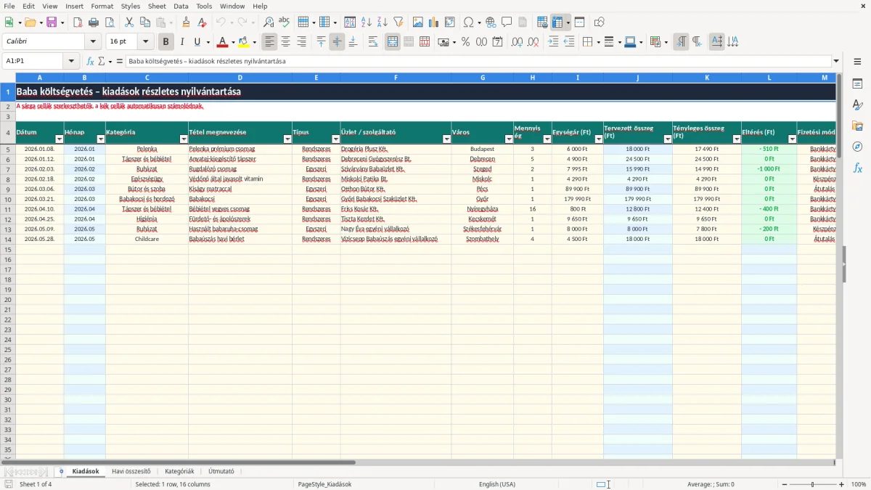Image resolution: width=871 pixels, height=490 pixels.
Task: Switch to Útmutató sheet tab
Action: coord(221,471)
